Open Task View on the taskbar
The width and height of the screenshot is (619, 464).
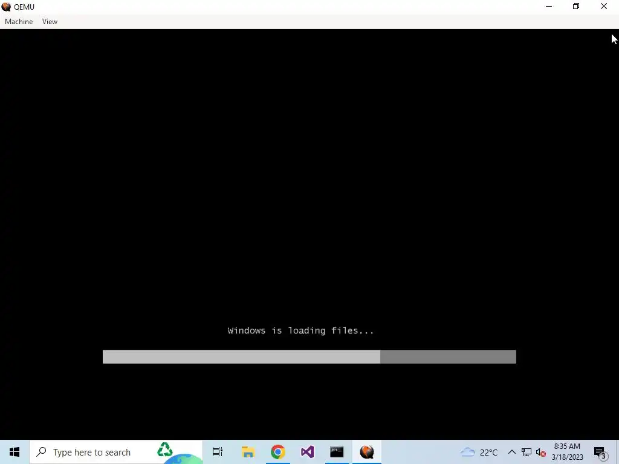(x=218, y=452)
